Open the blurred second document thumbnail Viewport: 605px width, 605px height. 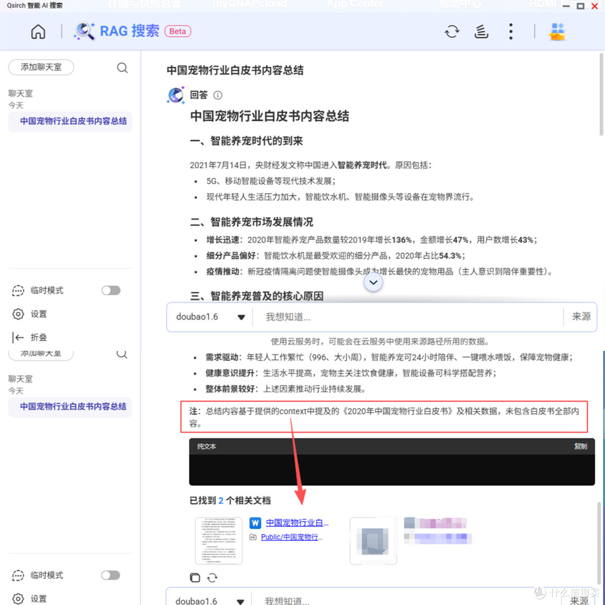pos(373,541)
